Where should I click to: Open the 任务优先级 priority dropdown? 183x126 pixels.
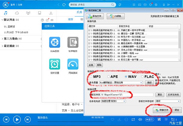[113, 101]
